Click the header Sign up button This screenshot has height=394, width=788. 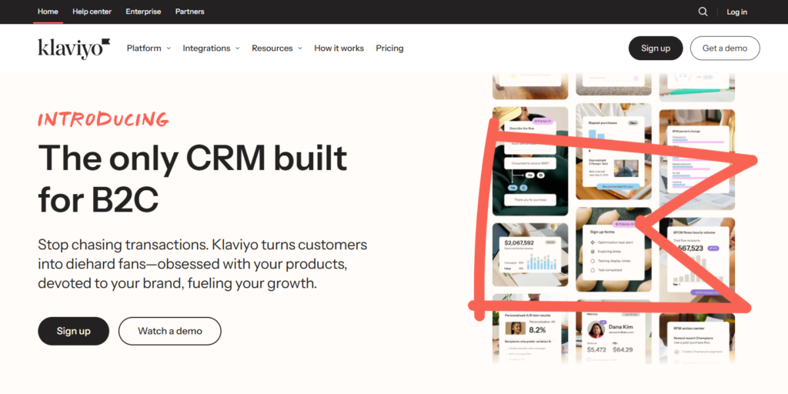[x=656, y=48]
